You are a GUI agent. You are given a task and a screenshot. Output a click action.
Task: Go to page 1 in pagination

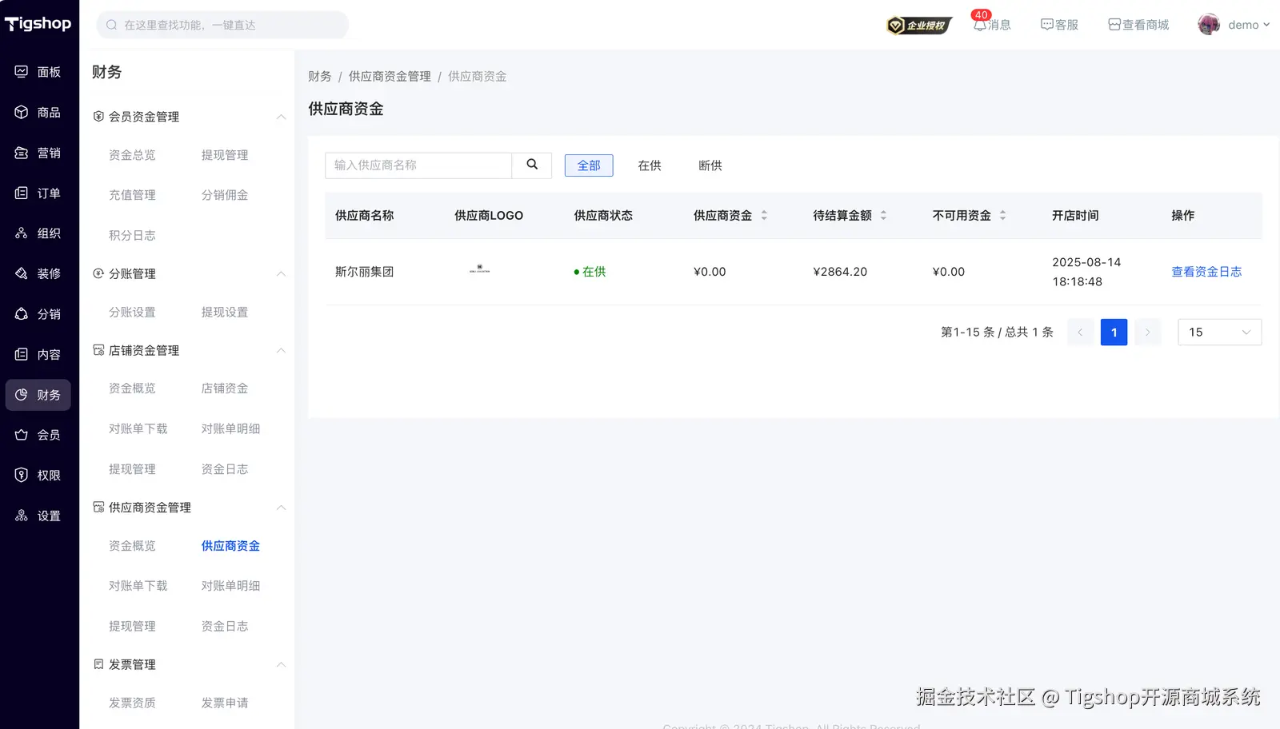pyautogui.click(x=1114, y=333)
